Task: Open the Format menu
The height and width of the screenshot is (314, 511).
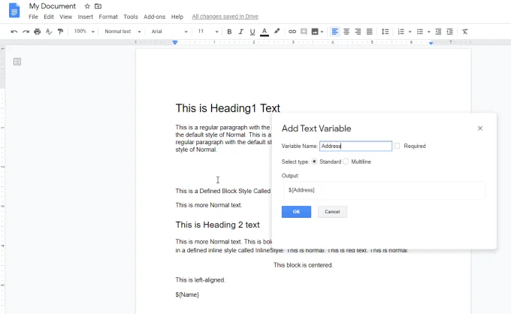Action: click(x=108, y=17)
